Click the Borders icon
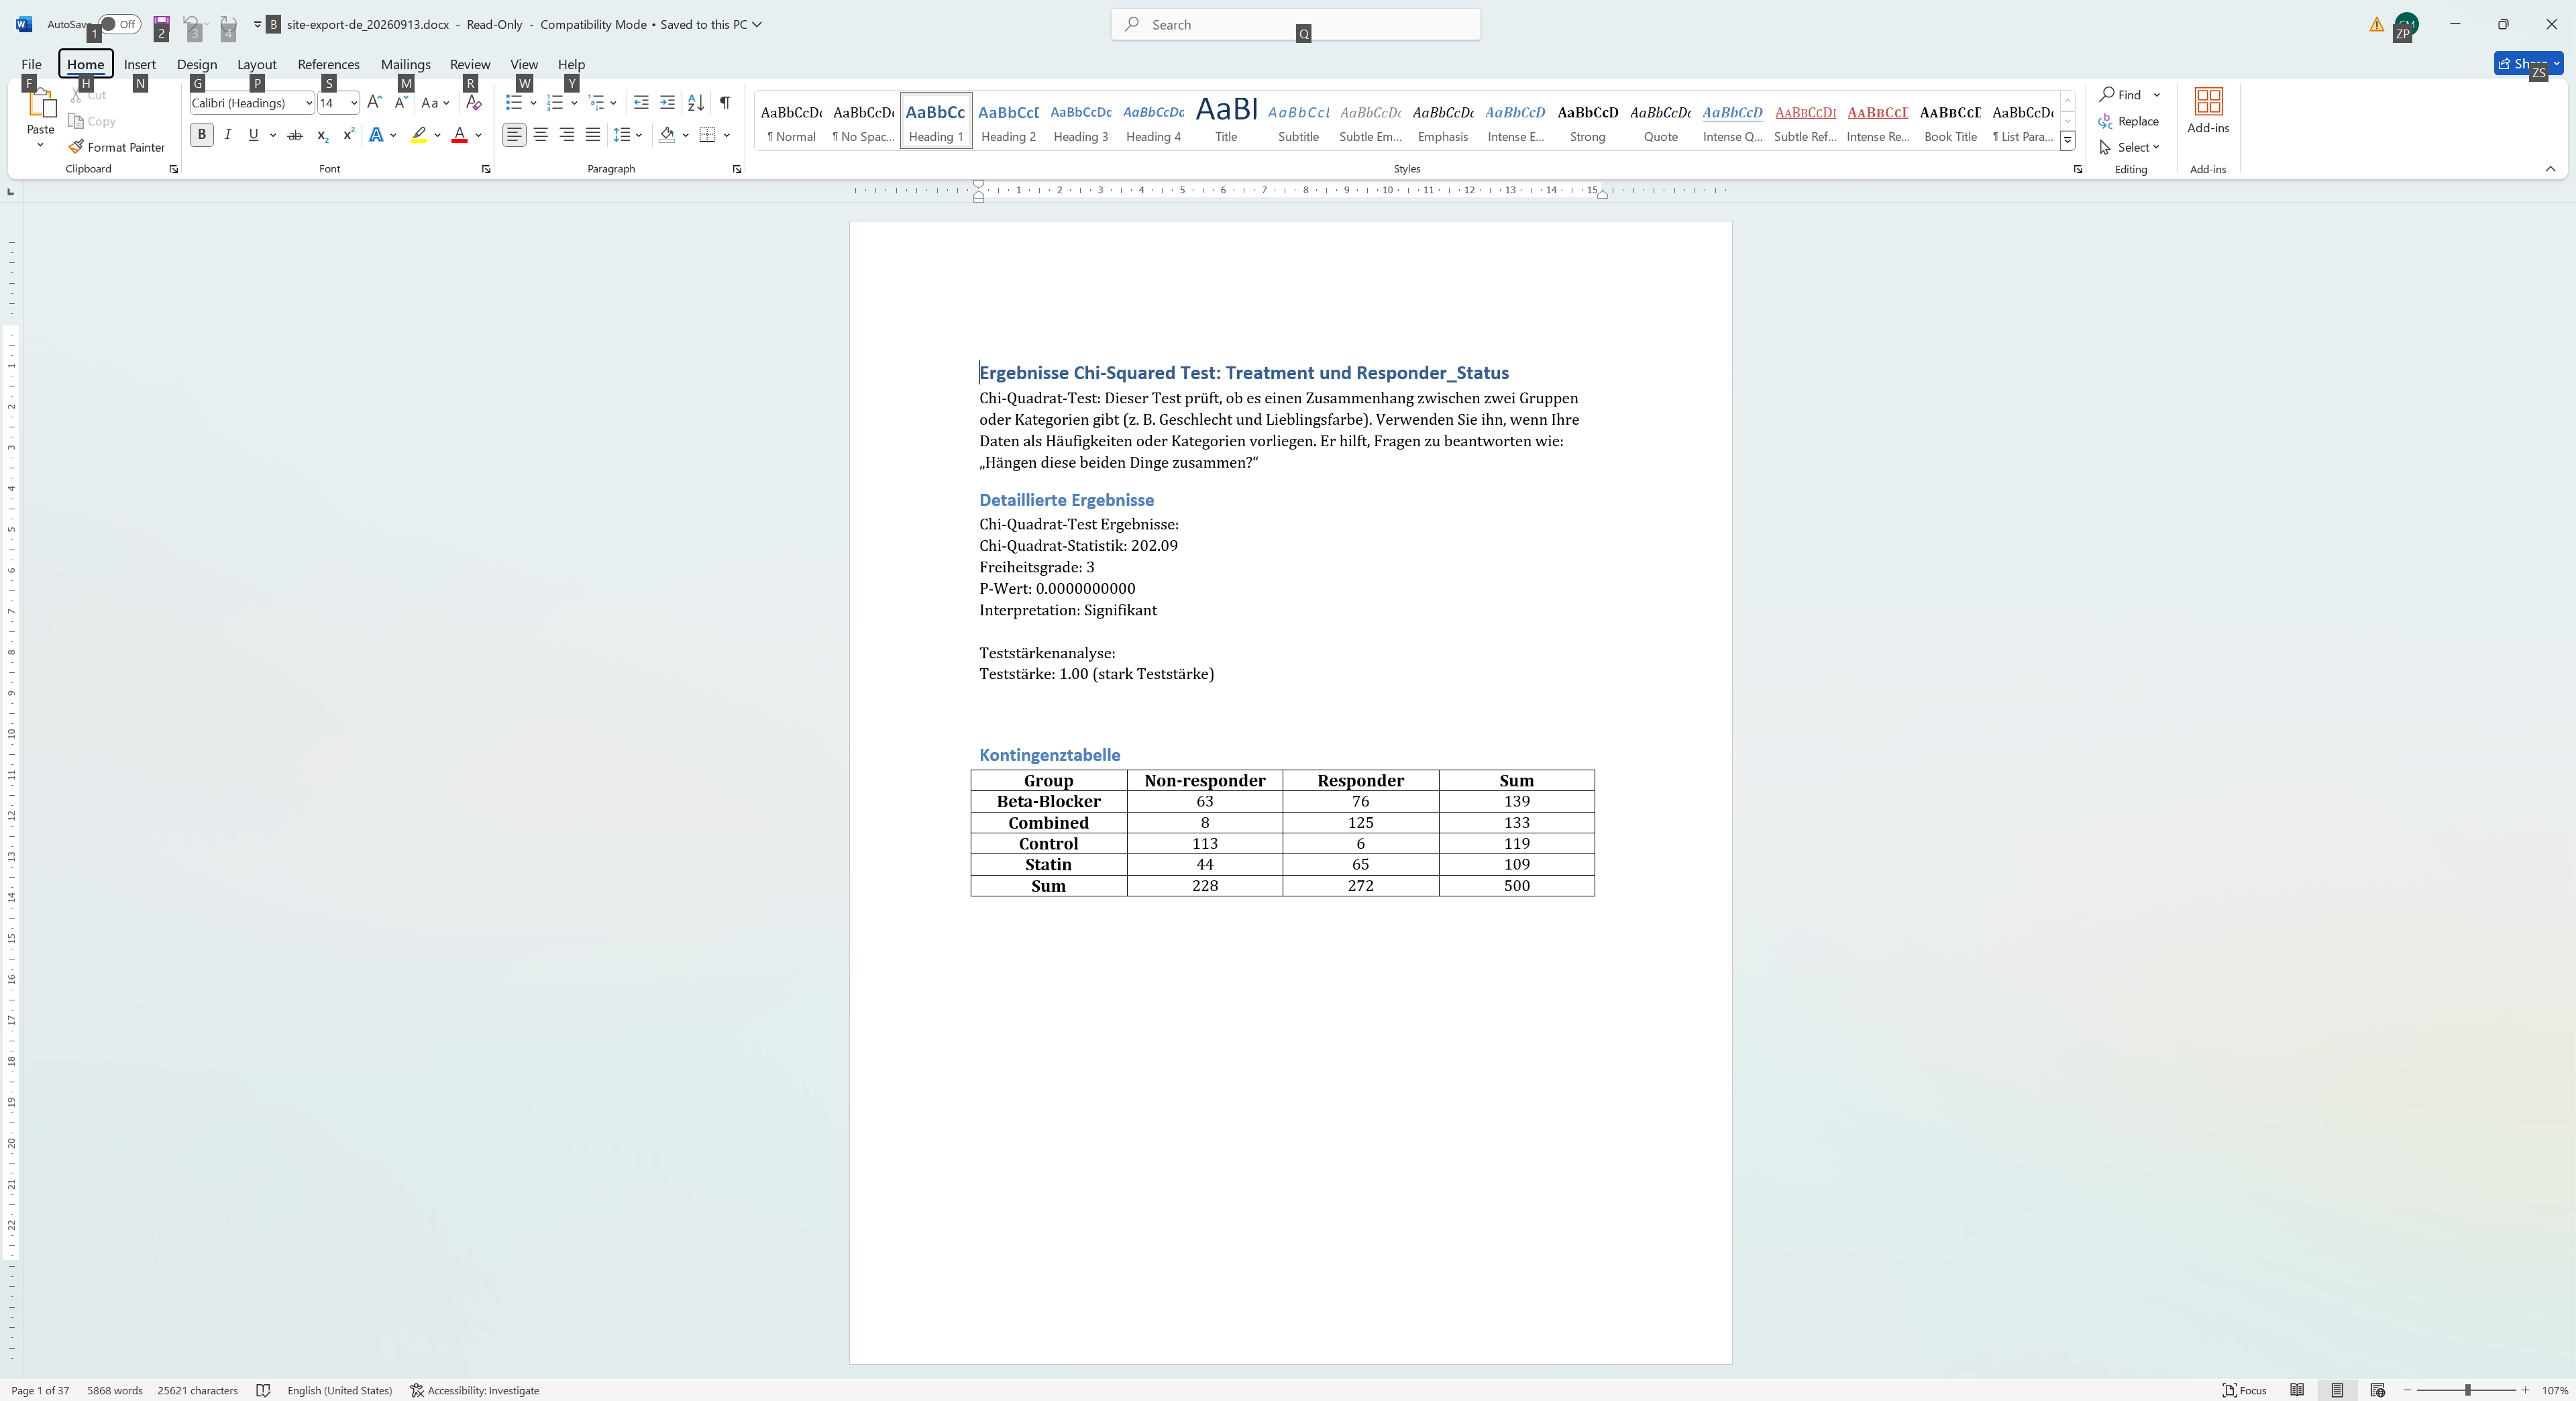This screenshot has height=1401, width=2576. pyautogui.click(x=707, y=134)
